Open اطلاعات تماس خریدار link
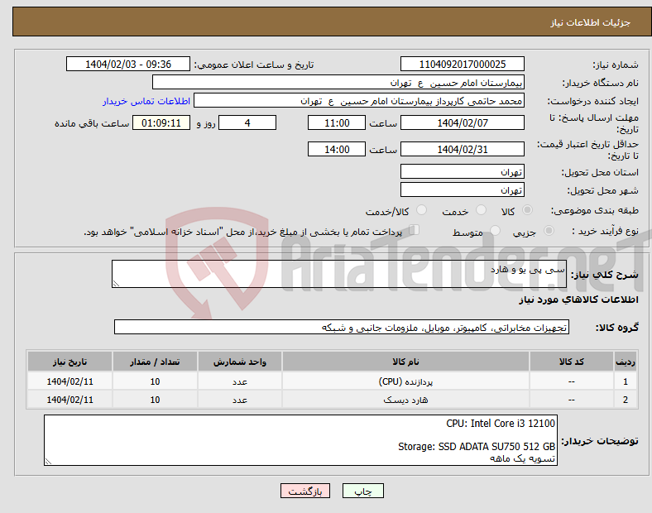 (x=146, y=101)
